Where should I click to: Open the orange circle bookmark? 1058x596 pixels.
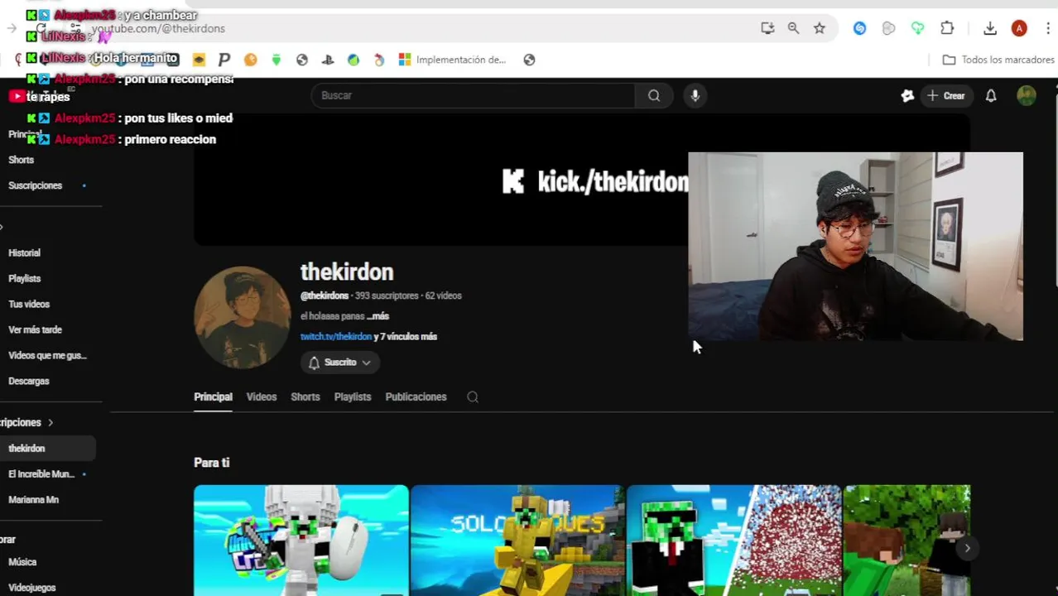click(251, 60)
